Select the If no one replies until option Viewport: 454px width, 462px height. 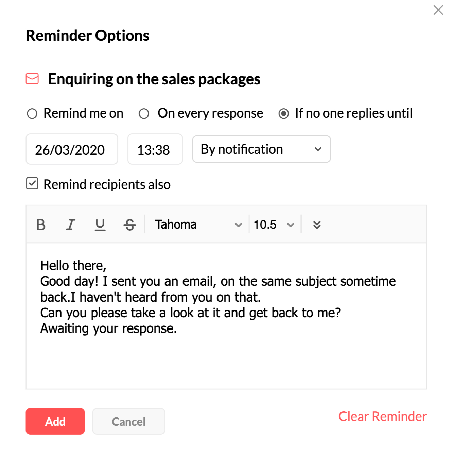[284, 113]
